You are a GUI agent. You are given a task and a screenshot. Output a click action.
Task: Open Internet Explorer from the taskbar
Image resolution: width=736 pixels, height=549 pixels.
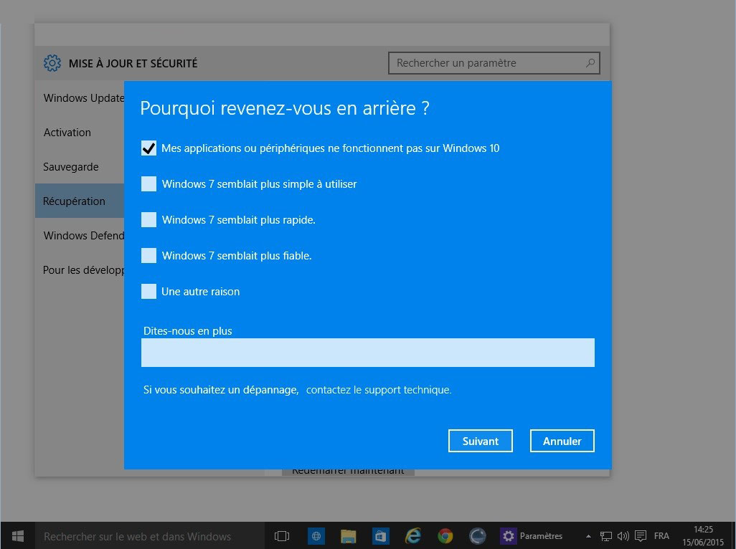tap(412, 535)
